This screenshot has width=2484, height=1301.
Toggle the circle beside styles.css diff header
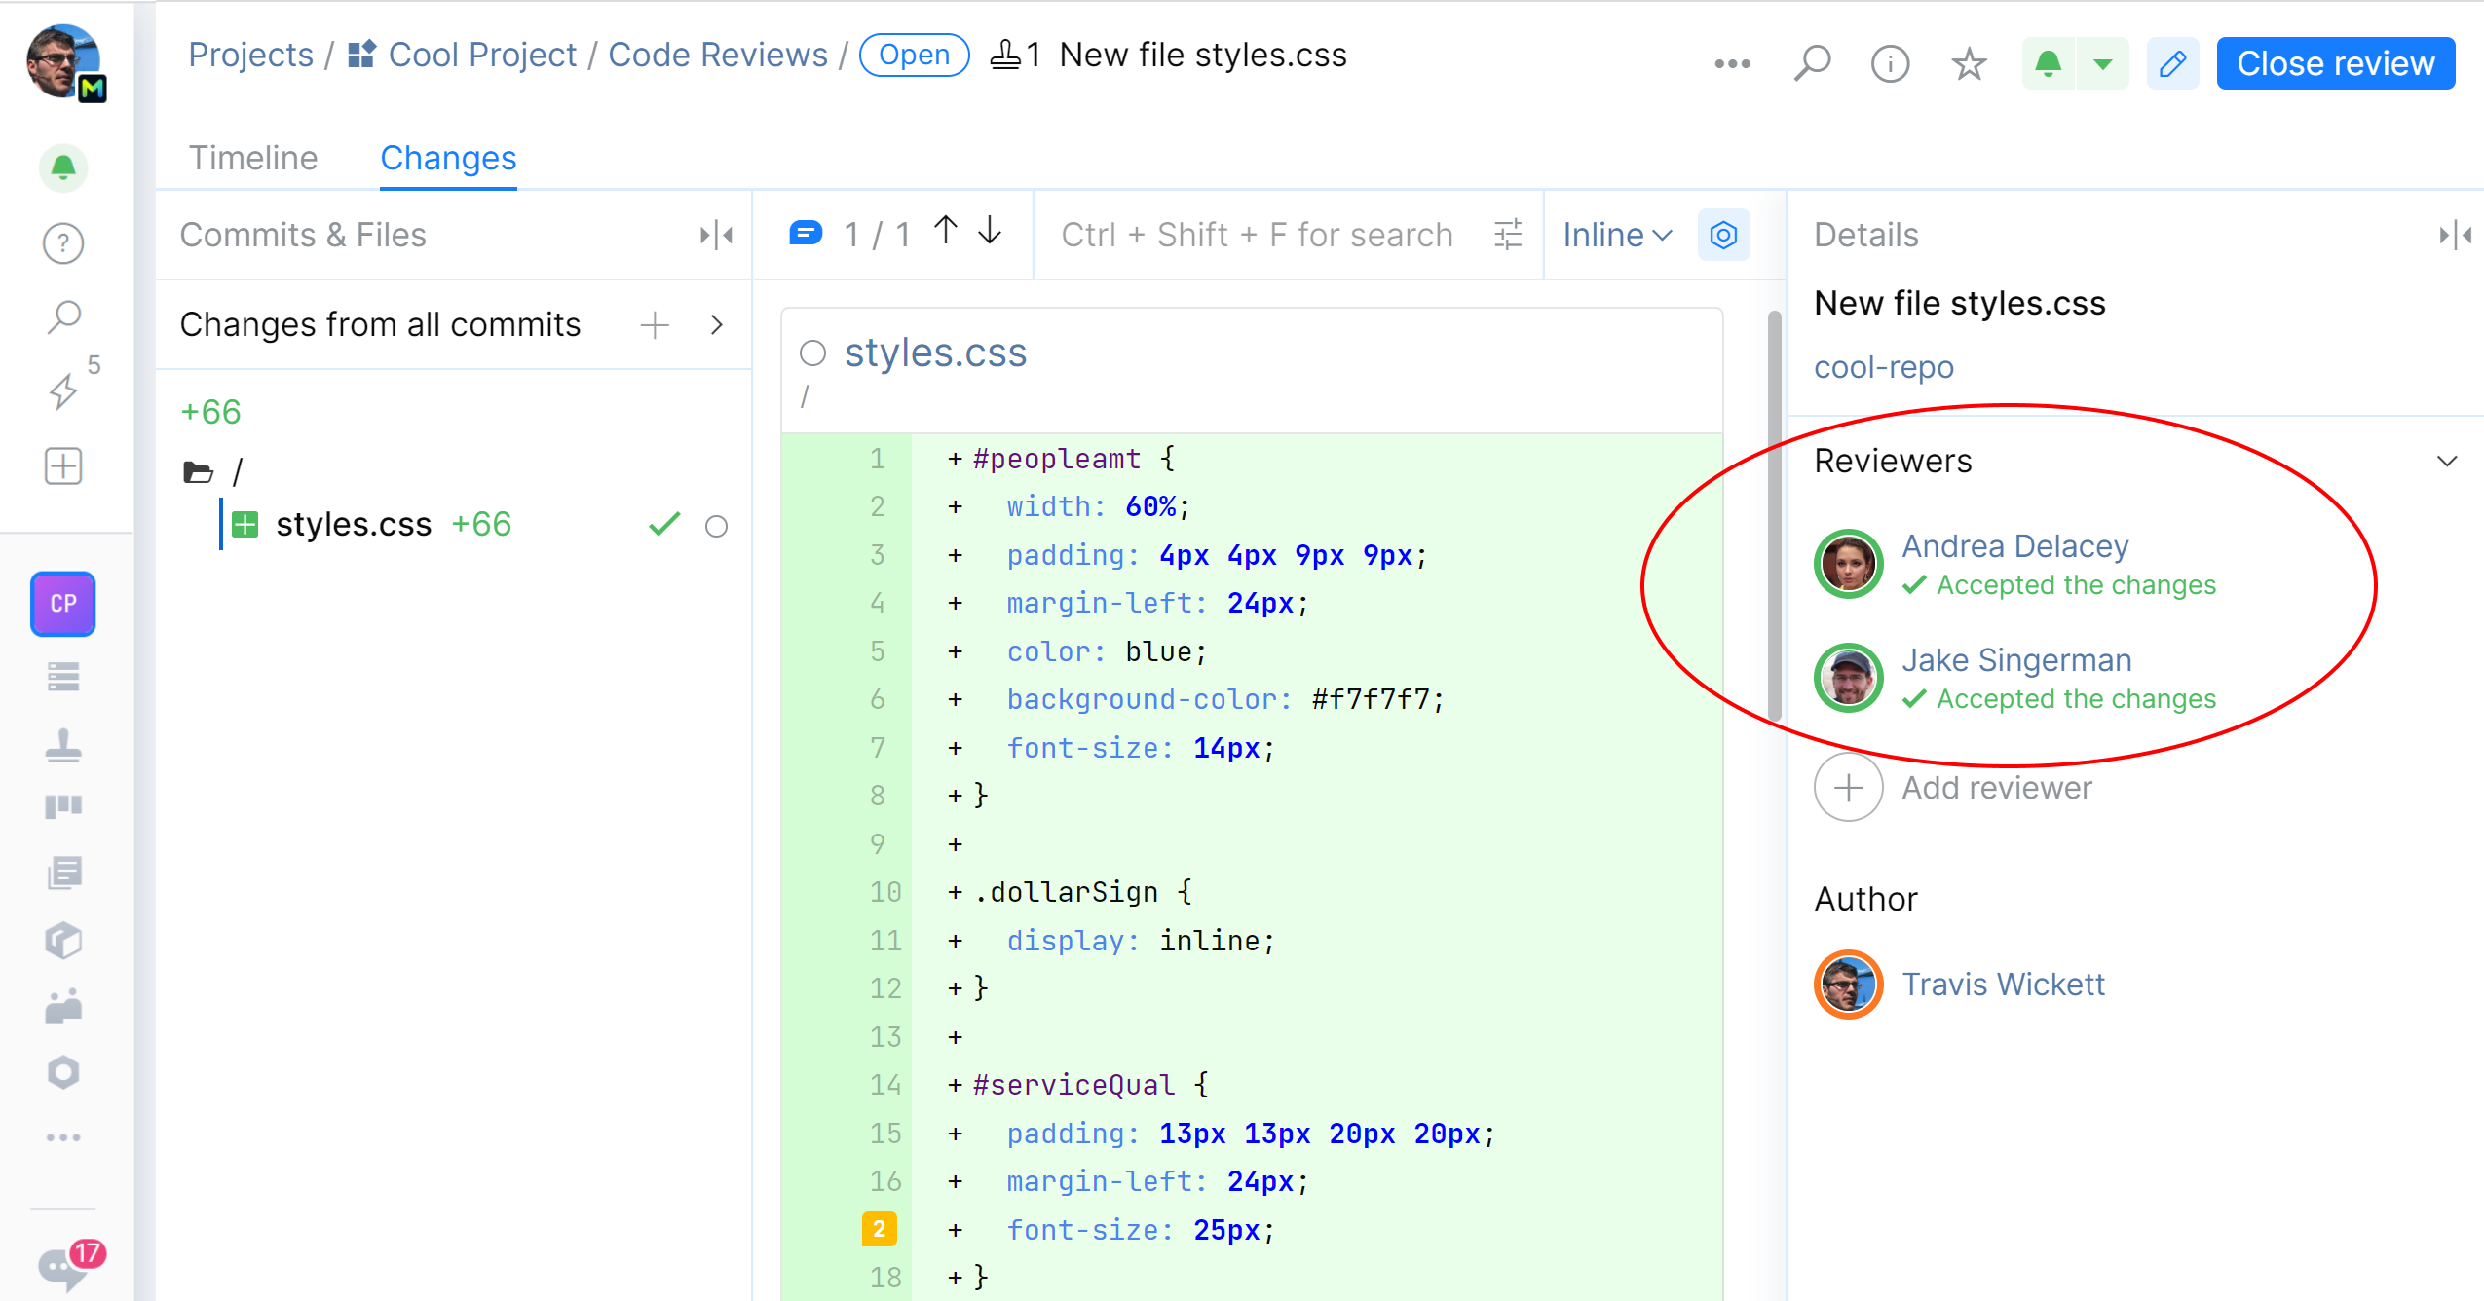click(812, 353)
